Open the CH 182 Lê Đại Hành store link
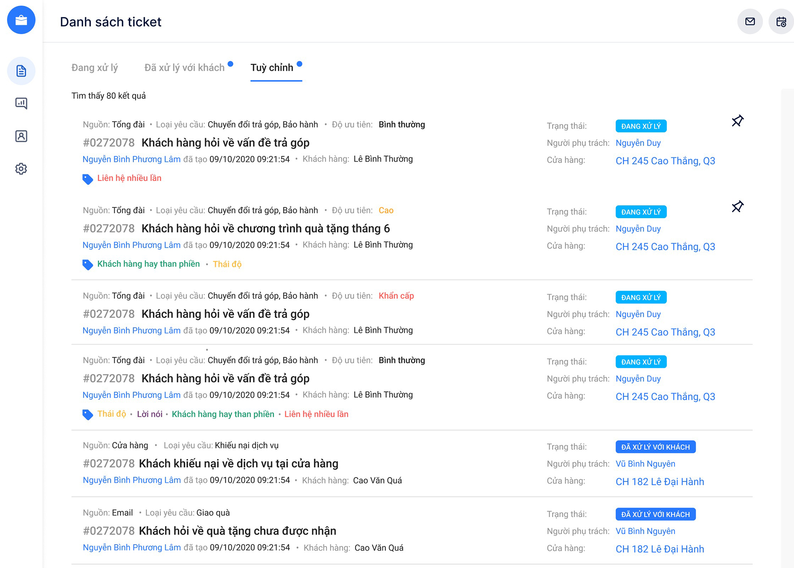 tap(660, 481)
